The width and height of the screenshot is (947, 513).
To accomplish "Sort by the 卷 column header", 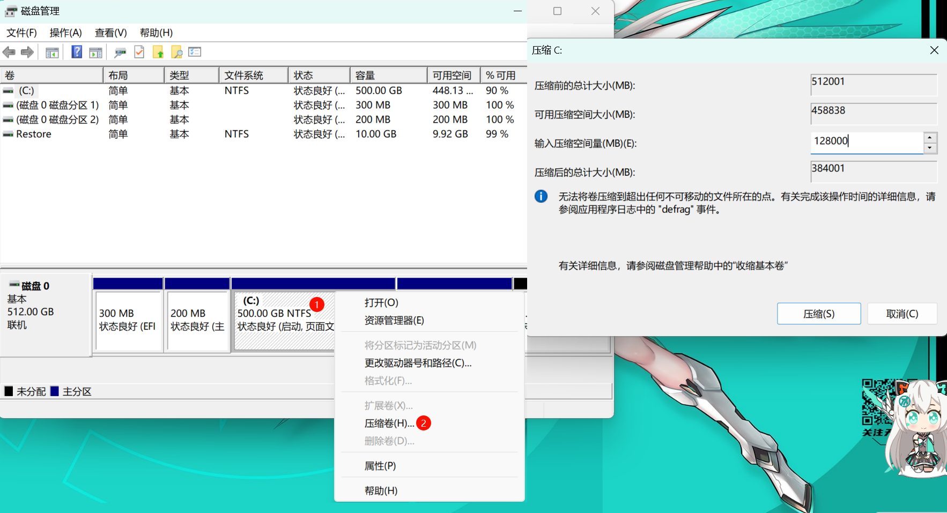I will click(x=51, y=76).
